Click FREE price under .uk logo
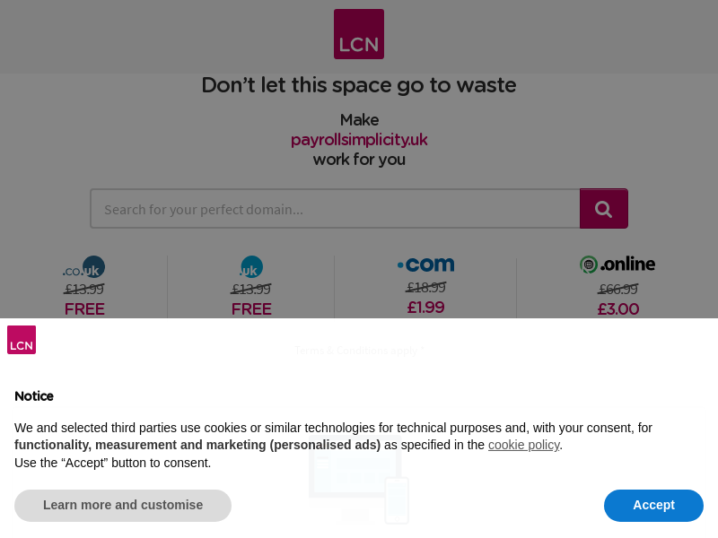Image resolution: width=718 pixels, height=538 pixels. (x=251, y=309)
